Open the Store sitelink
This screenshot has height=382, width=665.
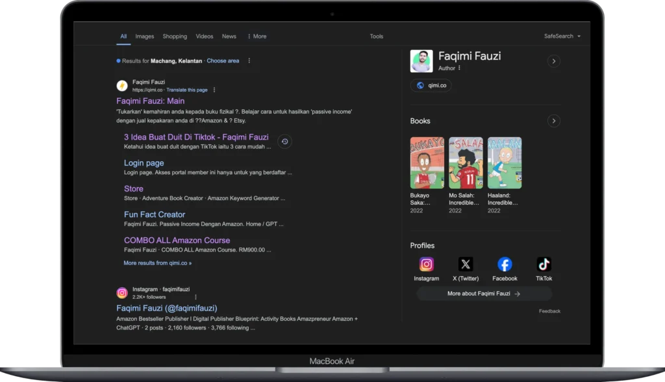(134, 189)
